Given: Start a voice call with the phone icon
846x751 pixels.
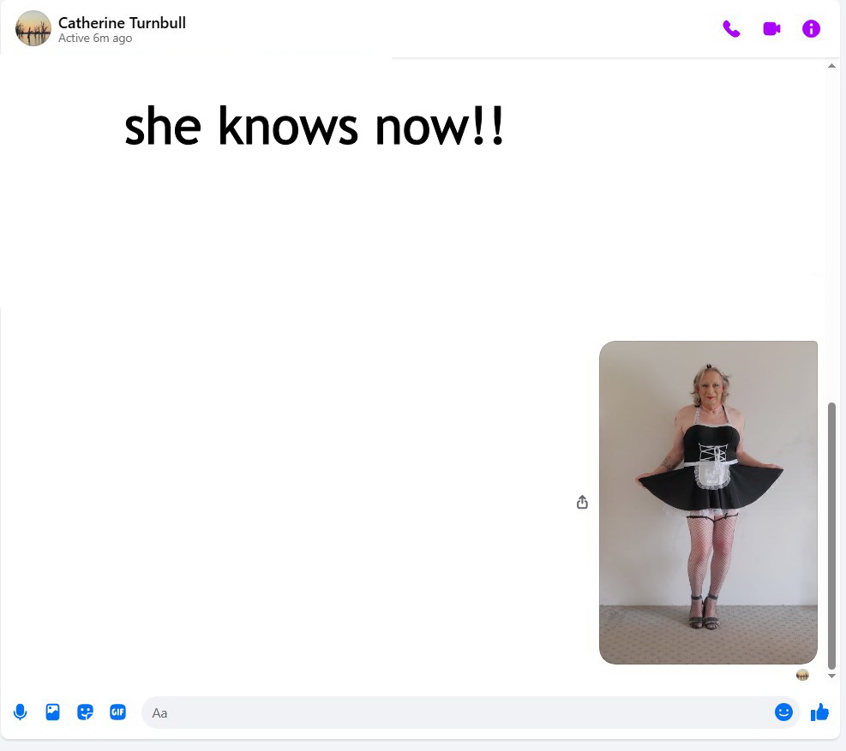Looking at the screenshot, I should [731, 28].
